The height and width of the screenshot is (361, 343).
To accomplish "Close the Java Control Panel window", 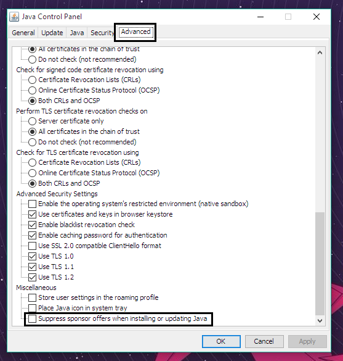I will point(317,17).
